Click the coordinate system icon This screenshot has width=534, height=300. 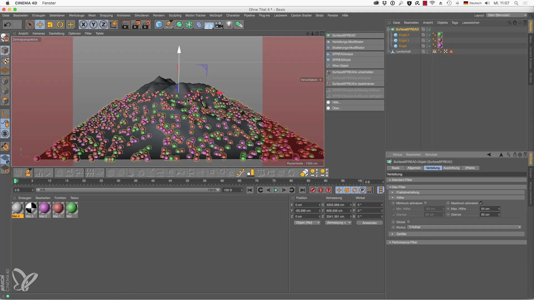(x=114, y=25)
